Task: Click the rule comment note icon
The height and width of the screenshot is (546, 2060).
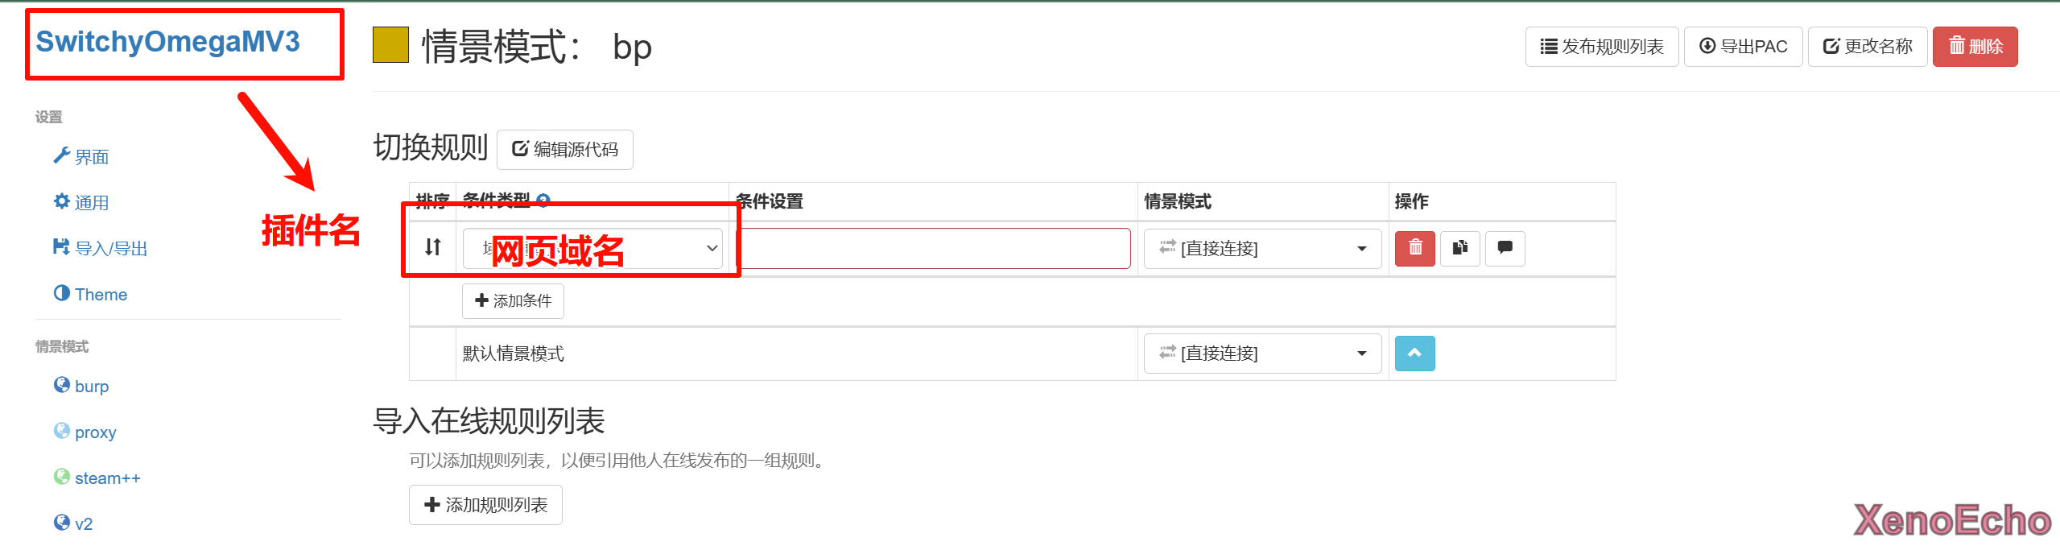Action: tap(1505, 248)
